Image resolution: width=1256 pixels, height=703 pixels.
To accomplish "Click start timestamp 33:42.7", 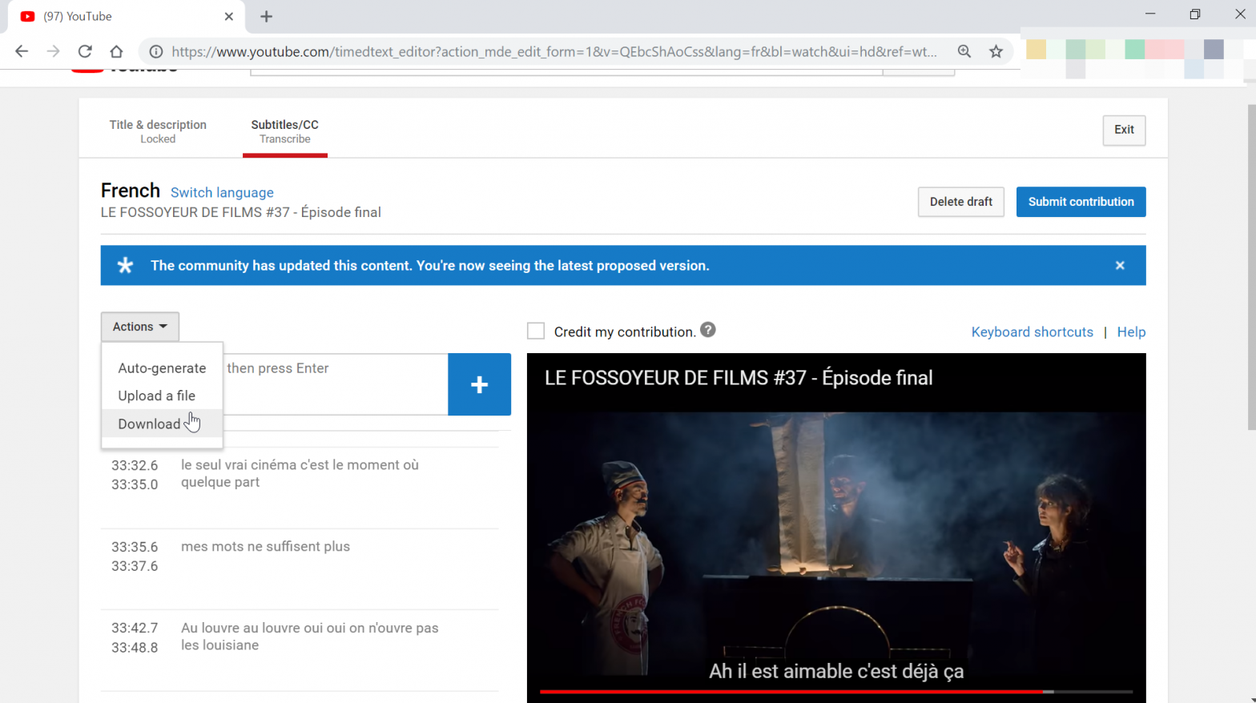I will click(135, 628).
